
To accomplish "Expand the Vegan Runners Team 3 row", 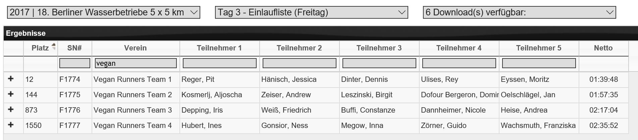I will tap(11, 110).
